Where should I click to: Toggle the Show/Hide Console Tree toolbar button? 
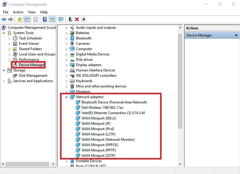(x=27, y=19)
